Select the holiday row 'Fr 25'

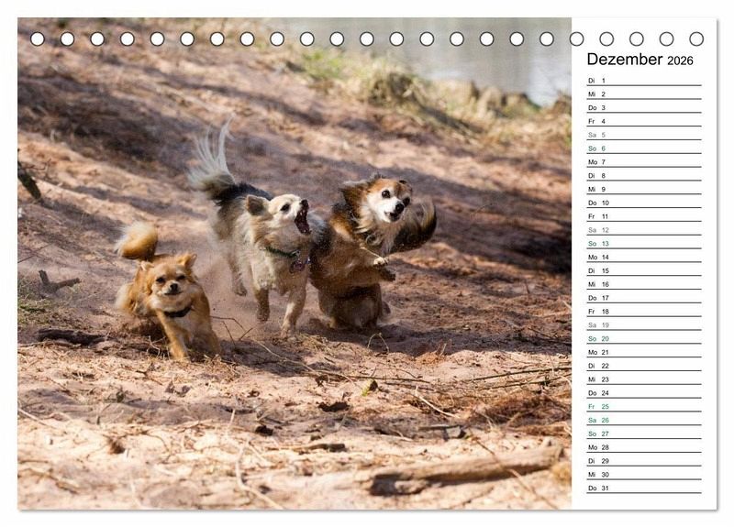[644, 406]
